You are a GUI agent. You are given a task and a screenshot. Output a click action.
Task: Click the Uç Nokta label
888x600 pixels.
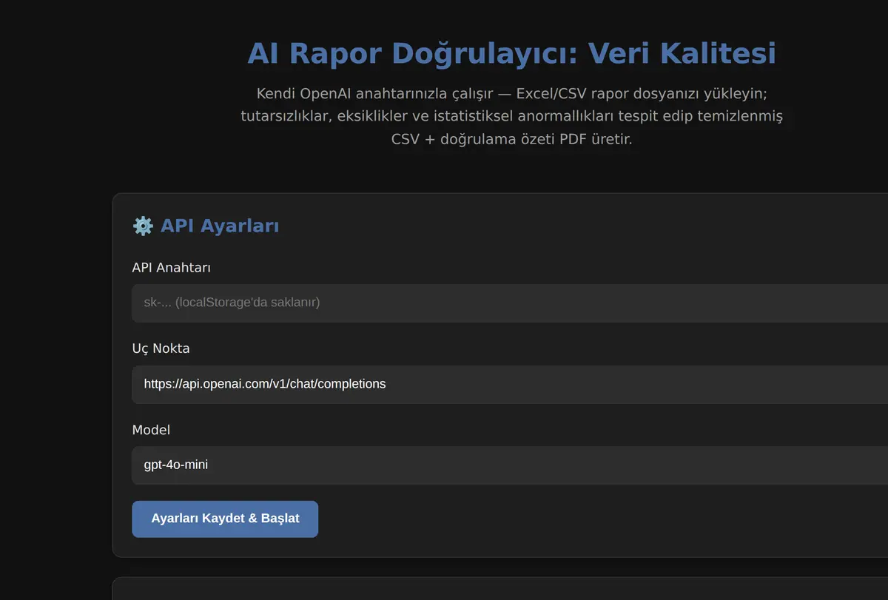161,348
